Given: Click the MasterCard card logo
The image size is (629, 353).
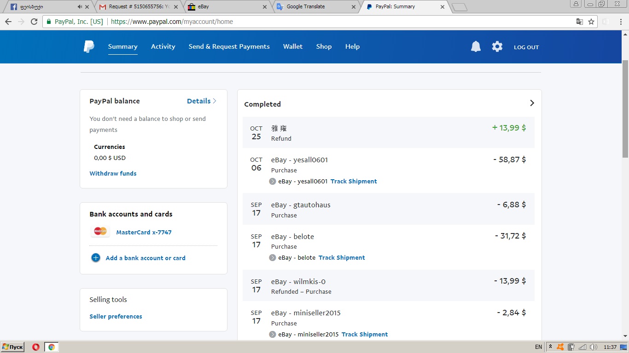Looking at the screenshot, I should [100, 231].
